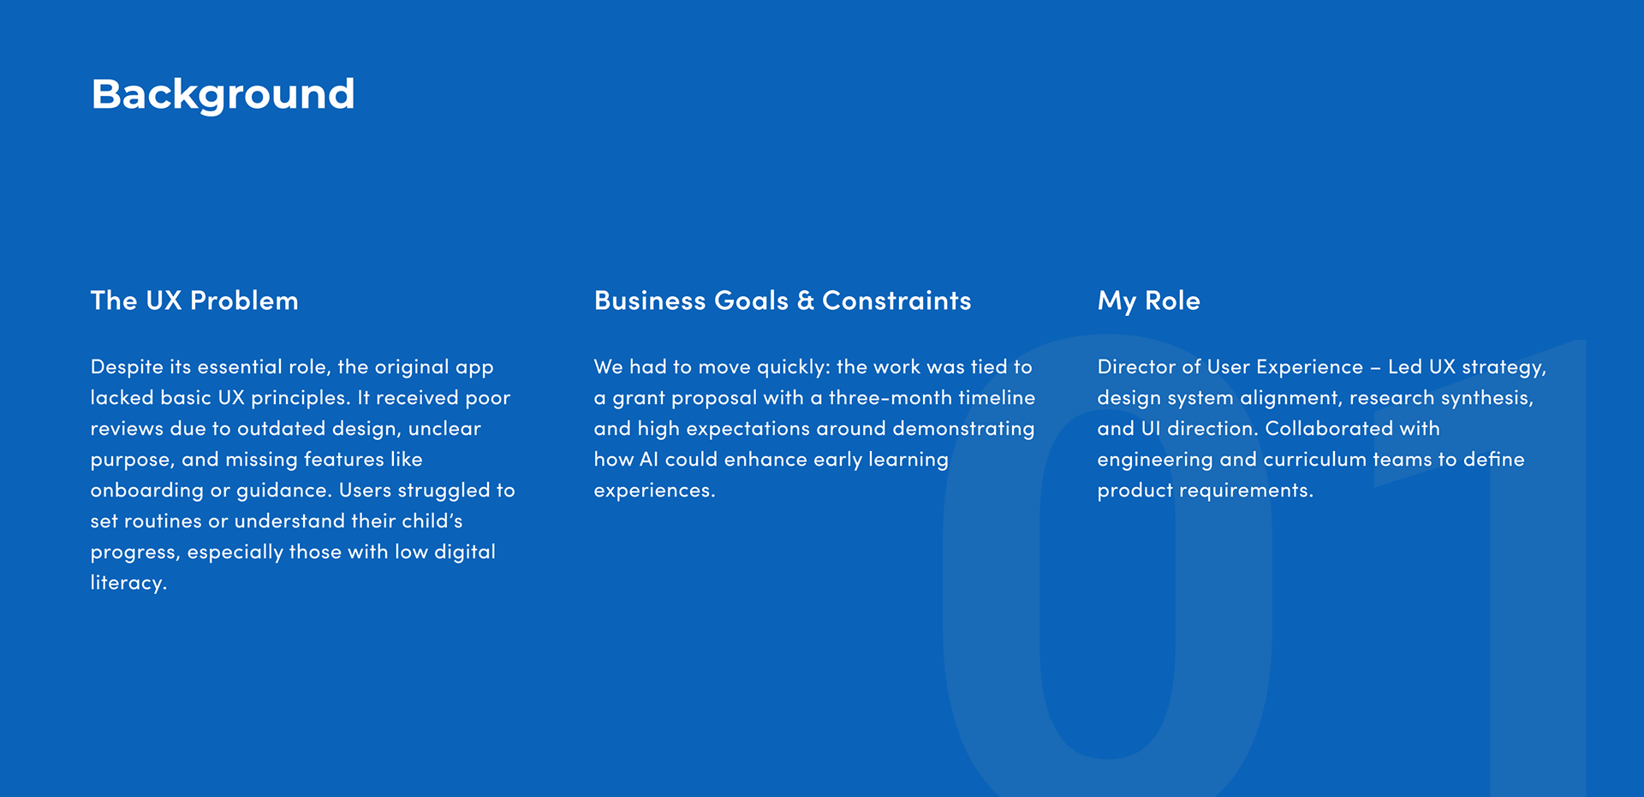Image resolution: width=1644 pixels, height=797 pixels.
Task: Click line mentioning 'three-month timeline'
Action: coord(813,398)
